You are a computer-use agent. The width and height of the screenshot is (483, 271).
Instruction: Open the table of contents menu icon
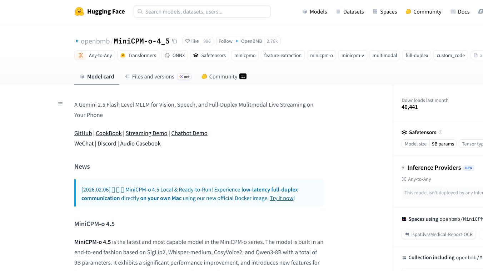click(60, 104)
